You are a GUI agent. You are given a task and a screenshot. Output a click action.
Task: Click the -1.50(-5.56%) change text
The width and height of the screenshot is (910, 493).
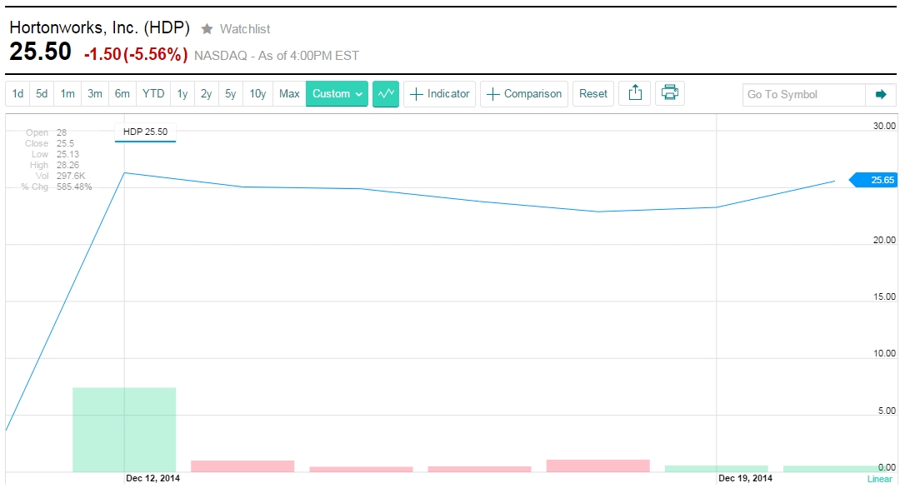[x=136, y=54]
